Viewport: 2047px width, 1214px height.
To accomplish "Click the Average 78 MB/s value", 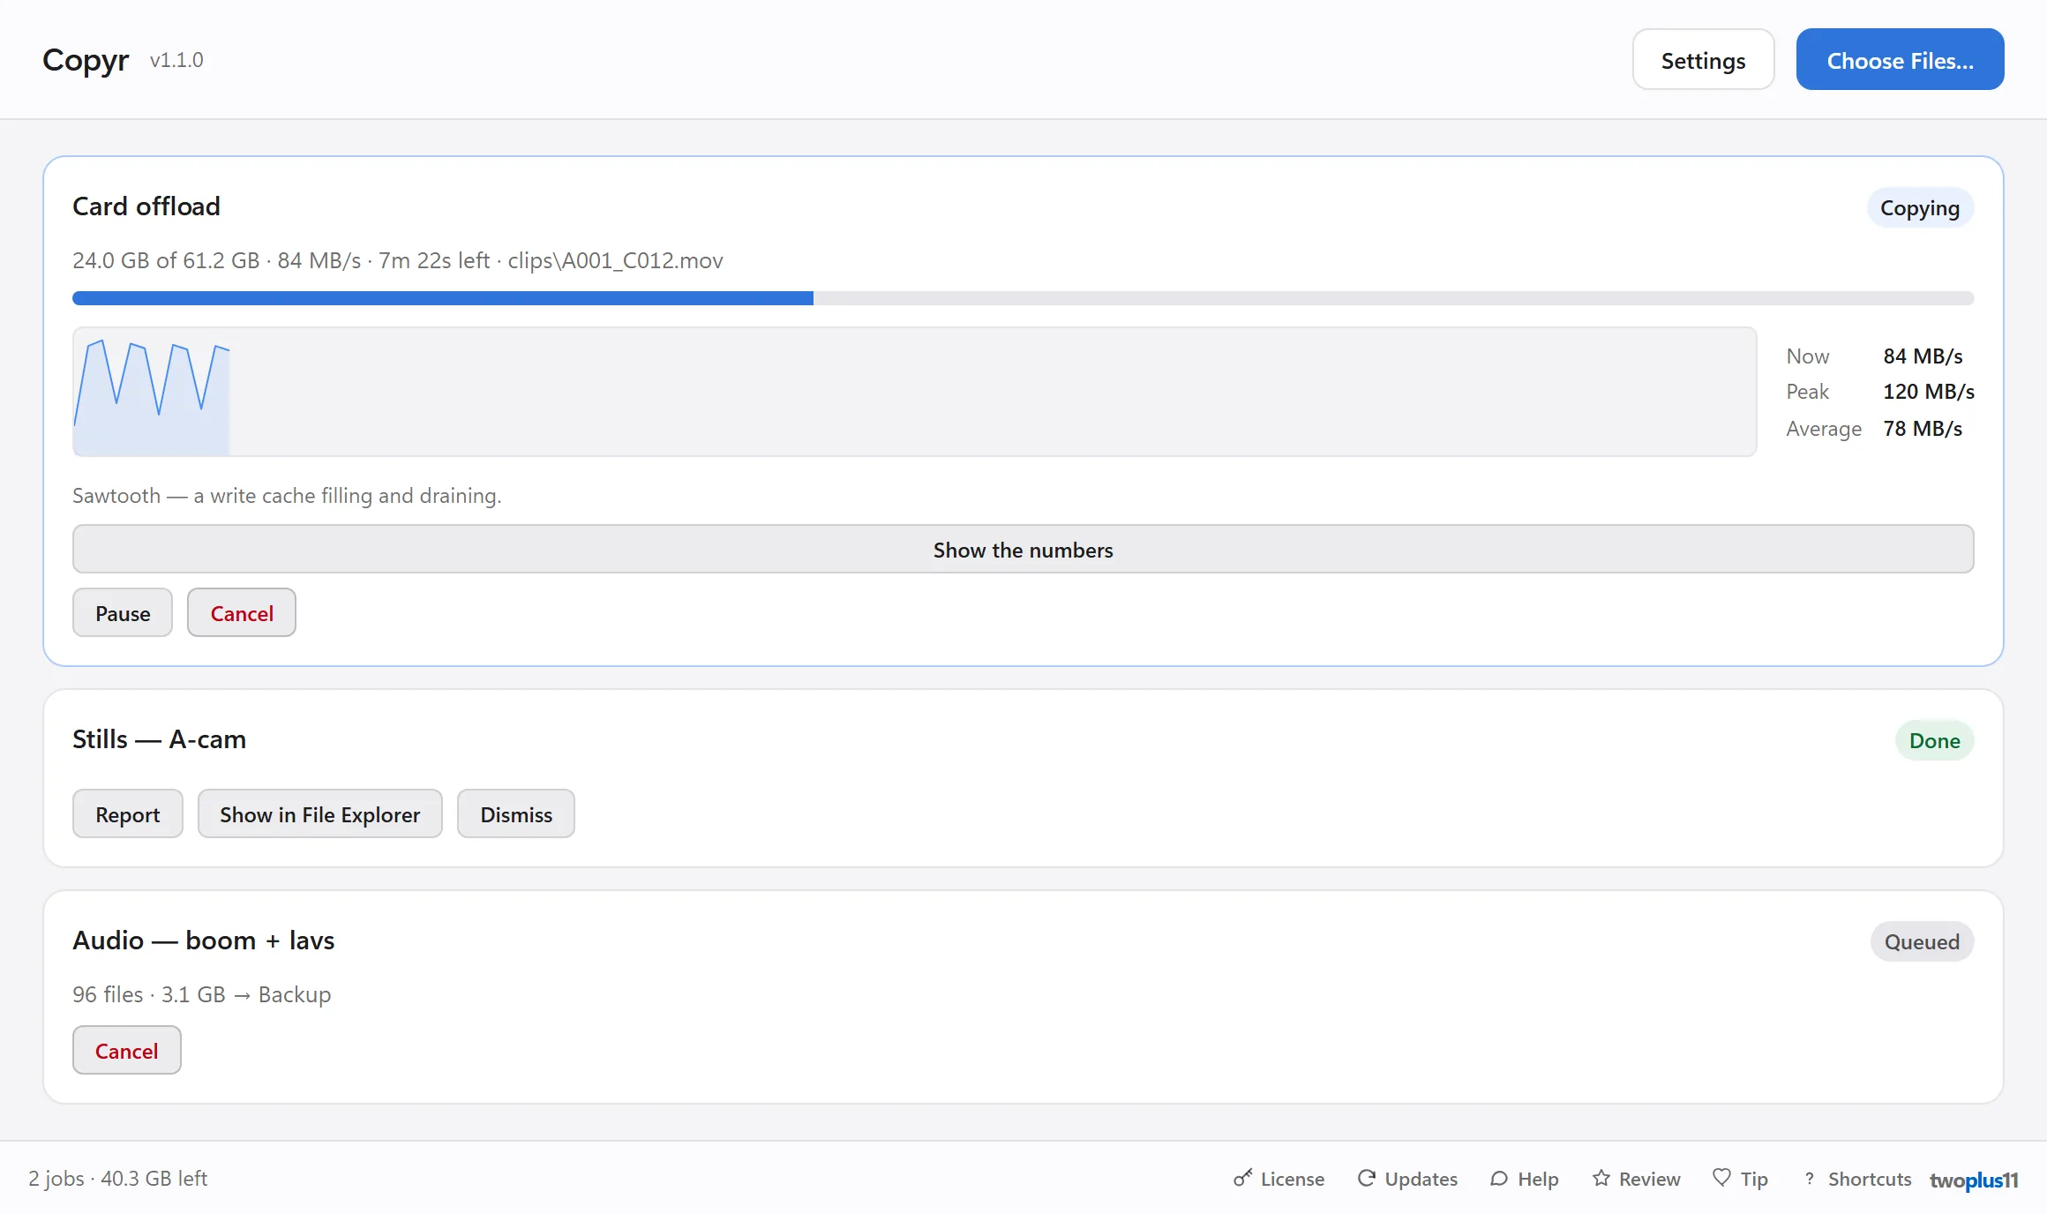I will point(1923,428).
